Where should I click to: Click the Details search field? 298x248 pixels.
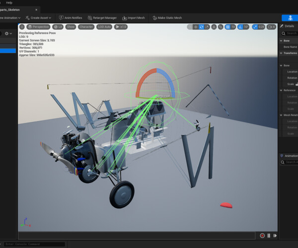pos(290,33)
